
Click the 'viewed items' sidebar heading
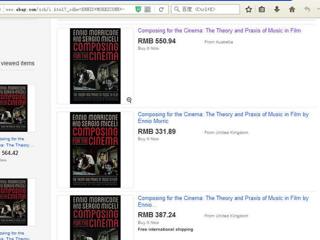click(17, 63)
